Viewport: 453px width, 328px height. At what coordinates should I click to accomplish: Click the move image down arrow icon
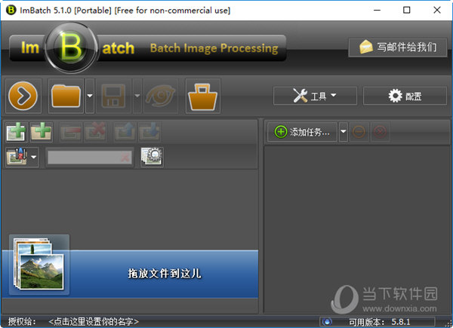point(149,132)
